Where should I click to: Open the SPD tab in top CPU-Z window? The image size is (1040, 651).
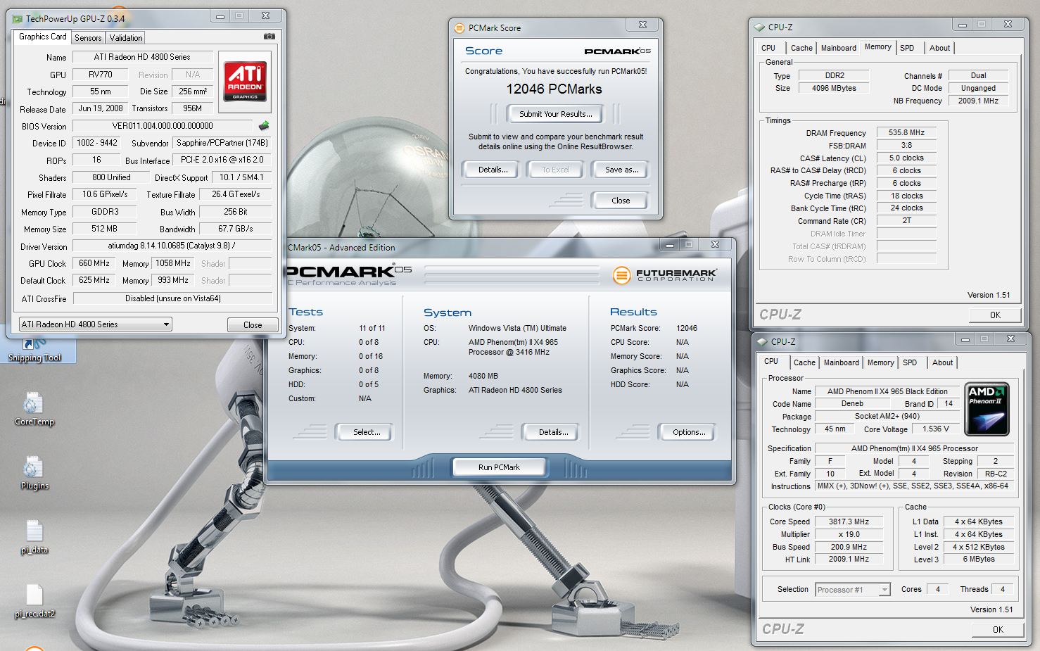point(907,48)
